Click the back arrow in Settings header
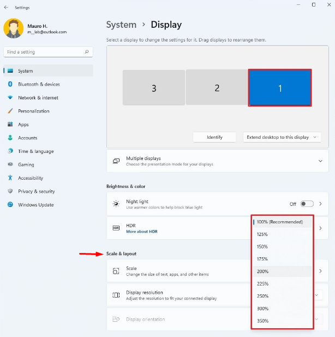 point(6,7)
